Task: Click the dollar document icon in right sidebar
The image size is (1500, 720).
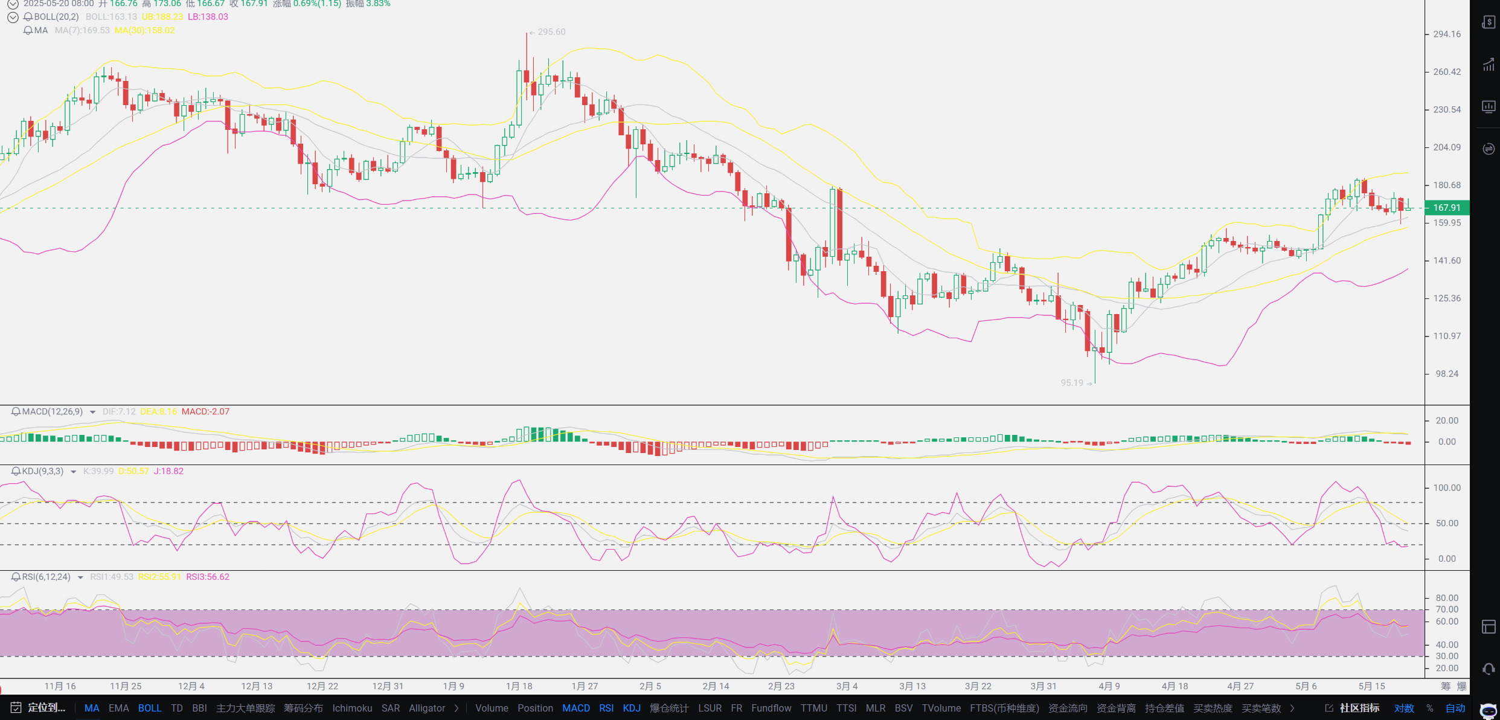Action: click(1489, 22)
